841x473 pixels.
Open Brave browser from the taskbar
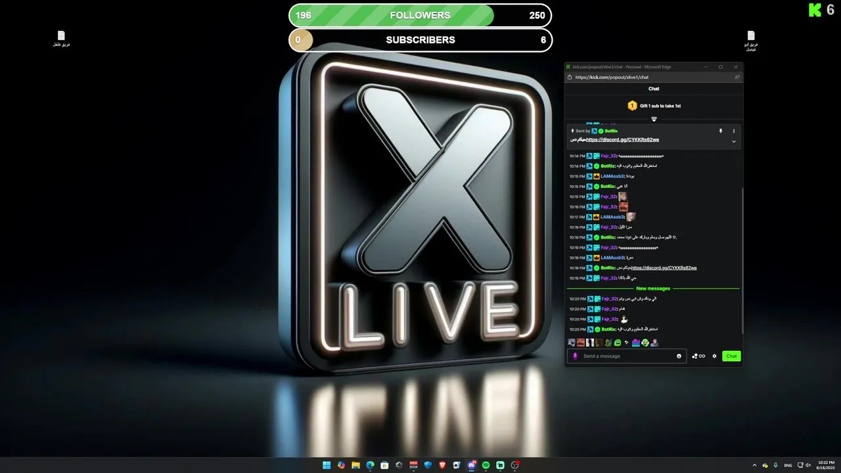coord(442,465)
